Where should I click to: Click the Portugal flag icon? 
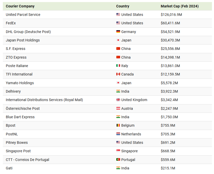118,160
